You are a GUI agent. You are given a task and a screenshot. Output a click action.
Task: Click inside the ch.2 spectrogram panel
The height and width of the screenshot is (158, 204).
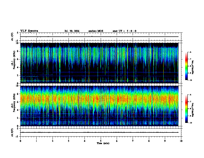tap(99, 106)
